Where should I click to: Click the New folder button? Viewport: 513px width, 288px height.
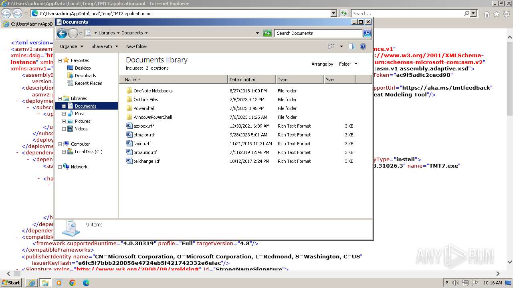point(137,46)
